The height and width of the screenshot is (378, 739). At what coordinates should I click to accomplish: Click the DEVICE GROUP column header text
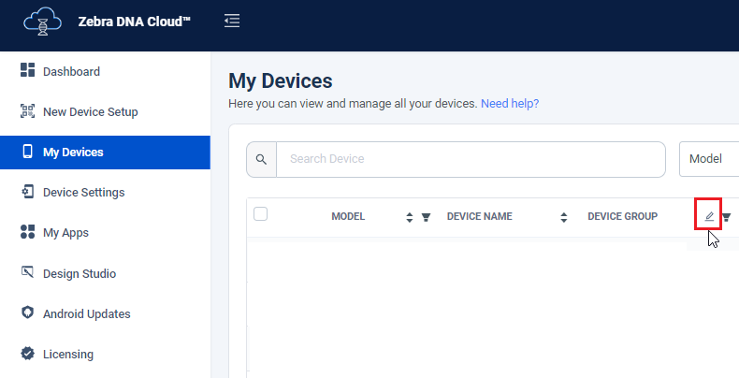click(623, 216)
